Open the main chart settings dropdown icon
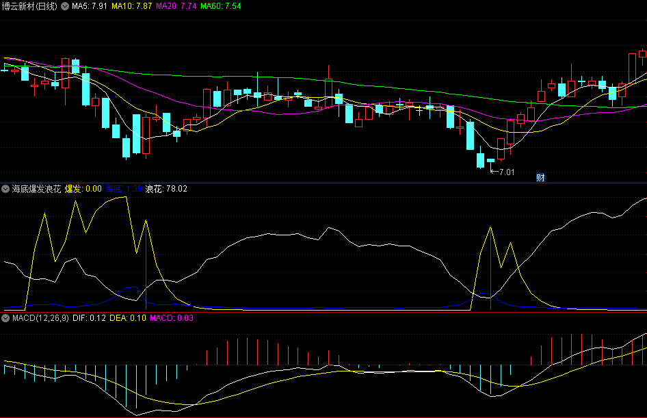 point(65,6)
